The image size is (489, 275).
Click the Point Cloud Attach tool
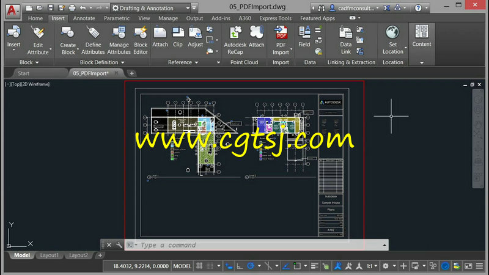256,37
